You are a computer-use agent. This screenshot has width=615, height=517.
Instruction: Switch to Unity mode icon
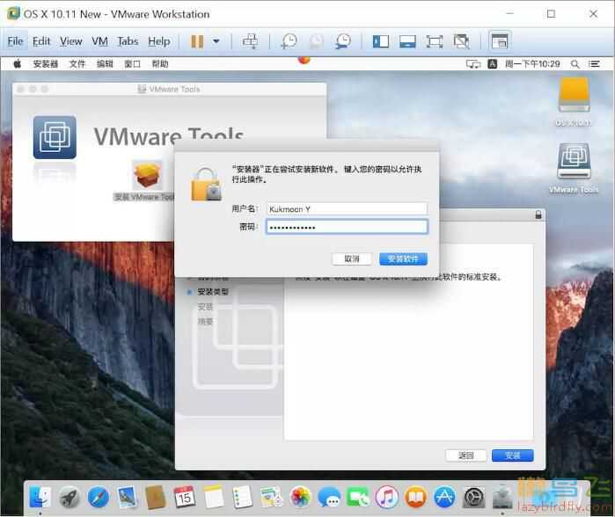(x=461, y=41)
